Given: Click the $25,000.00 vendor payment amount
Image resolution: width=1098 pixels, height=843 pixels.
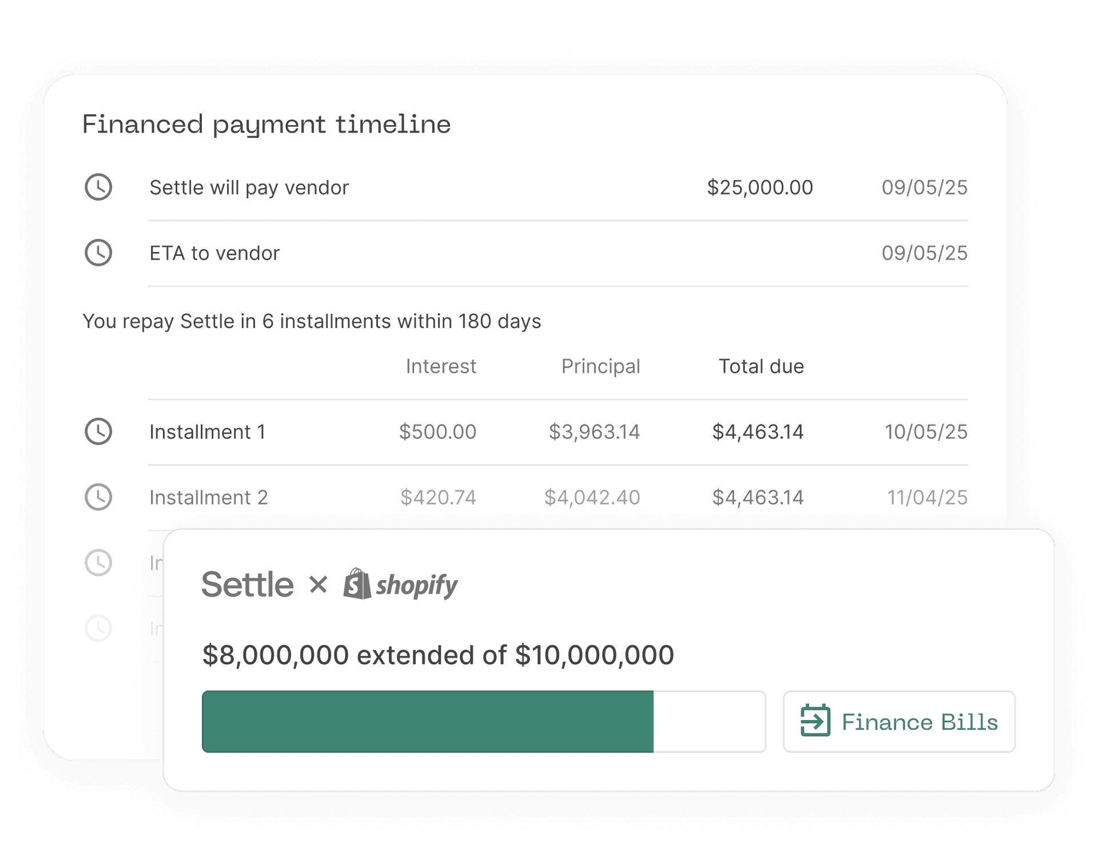Looking at the screenshot, I should point(760,187).
